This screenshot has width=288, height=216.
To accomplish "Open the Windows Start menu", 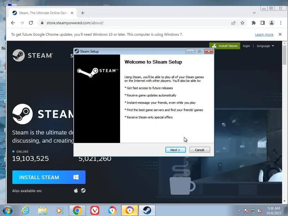I will [8, 210].
